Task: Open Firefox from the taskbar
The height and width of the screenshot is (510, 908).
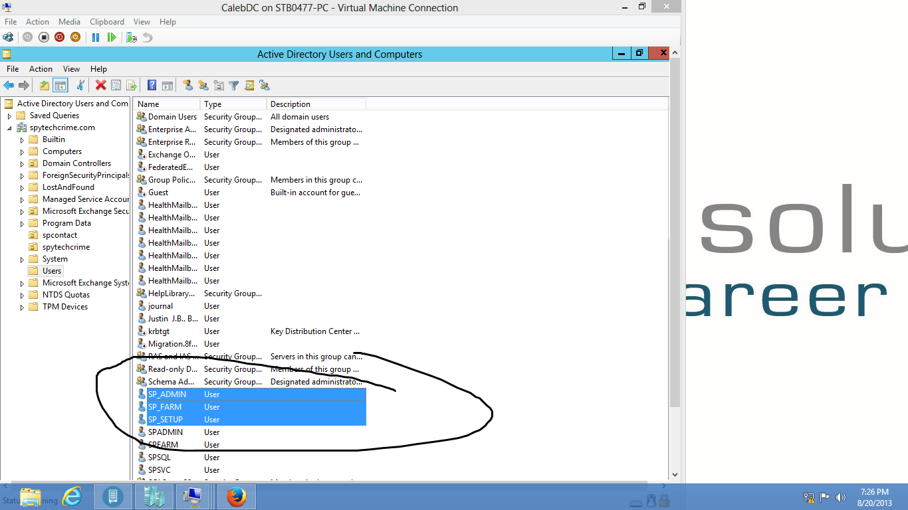Action: point(236,497)
